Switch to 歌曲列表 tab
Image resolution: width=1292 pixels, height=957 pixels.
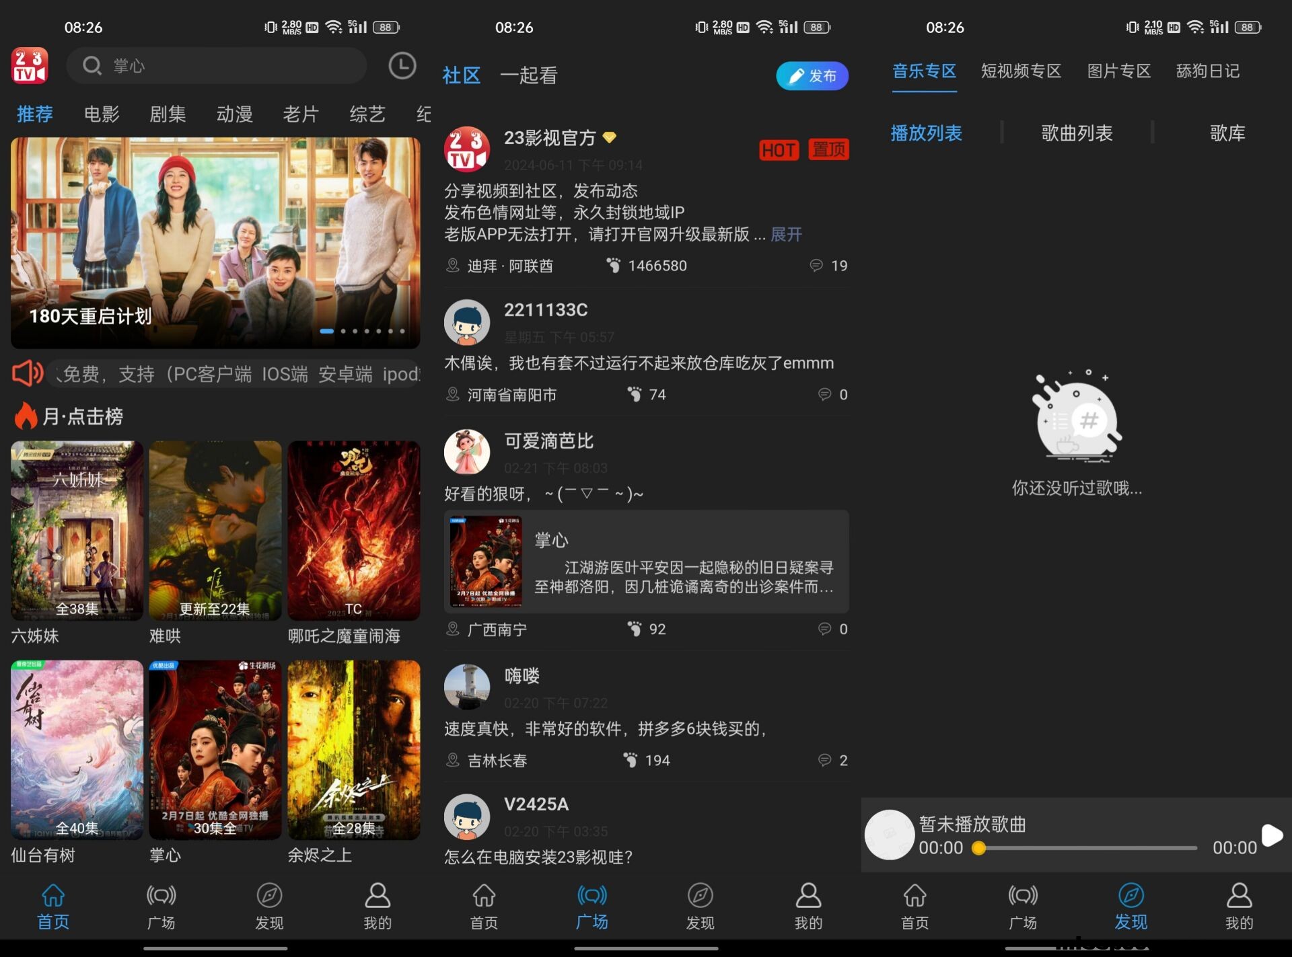tap(1077, 133)
